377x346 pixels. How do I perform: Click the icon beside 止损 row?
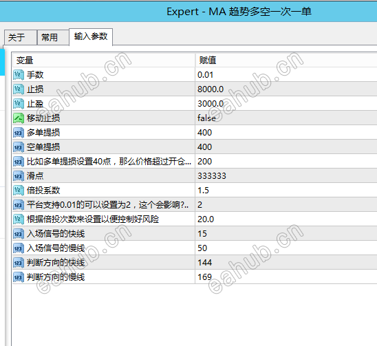pos(19,89)
